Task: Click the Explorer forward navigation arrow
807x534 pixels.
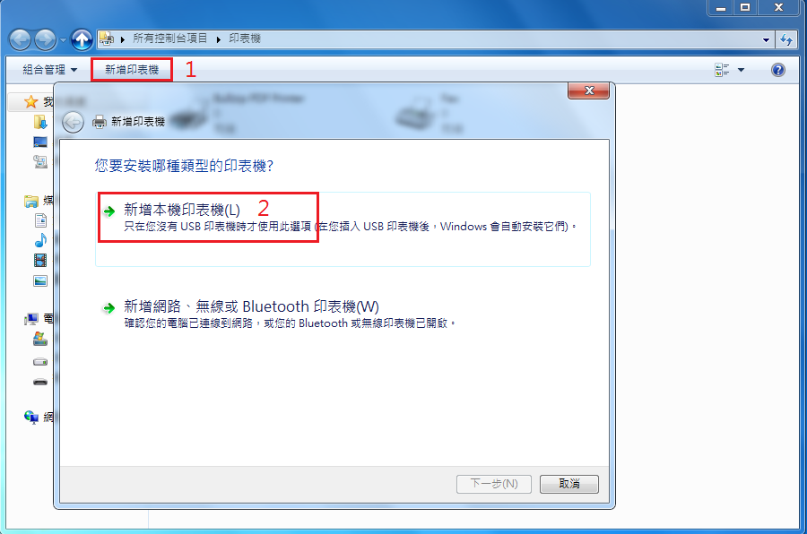Action: [46, 39]
